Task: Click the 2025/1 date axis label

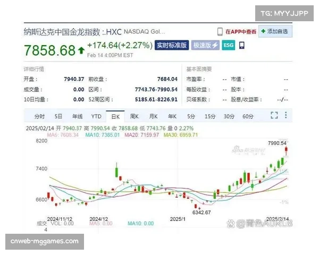Action: pos(178,219)
